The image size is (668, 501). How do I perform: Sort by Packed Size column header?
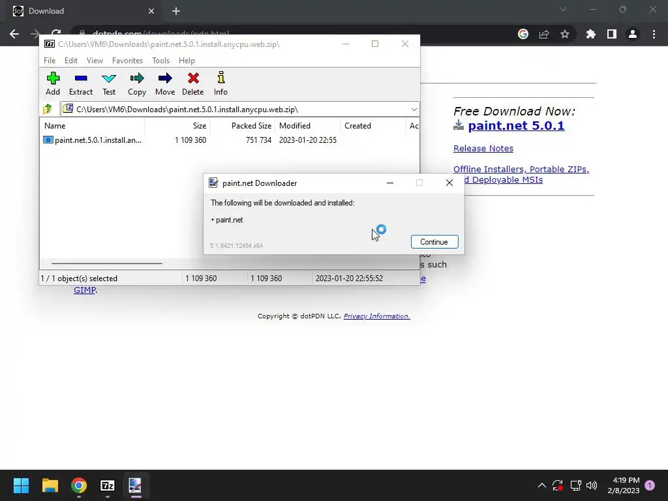[243, 126]
